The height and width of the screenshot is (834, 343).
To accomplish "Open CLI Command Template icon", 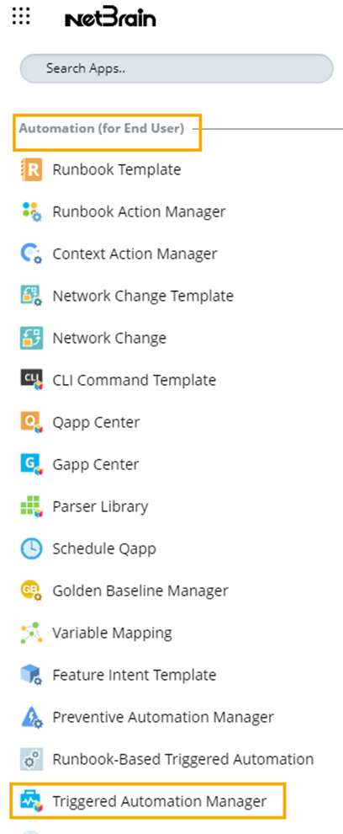I will coord(31,380).
